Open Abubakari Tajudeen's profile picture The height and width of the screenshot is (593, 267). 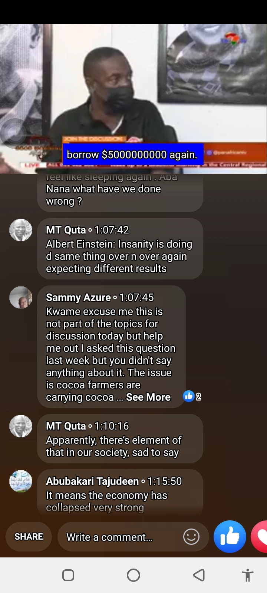tap(21, 481)
